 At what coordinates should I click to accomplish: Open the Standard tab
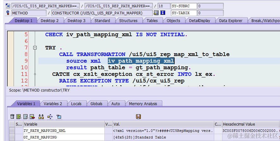pos(102,20)
